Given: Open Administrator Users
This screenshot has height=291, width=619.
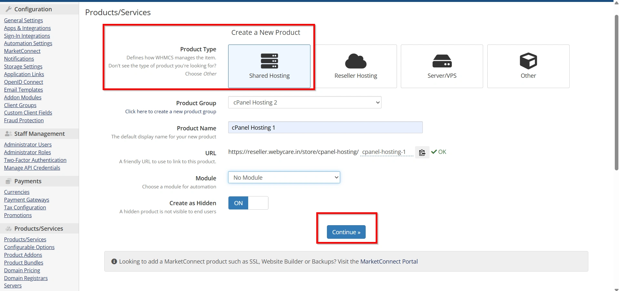Looking at the screenshot, I should (x=28, y=145).
